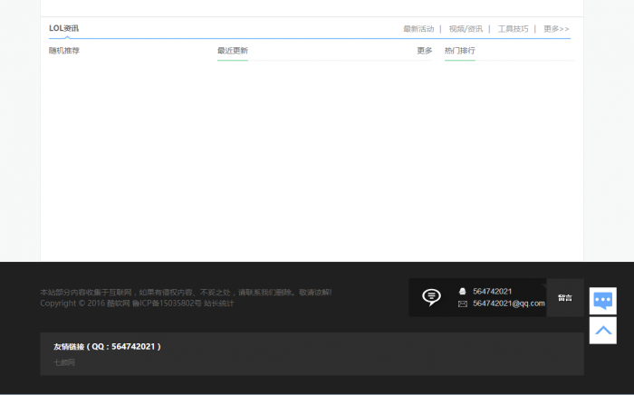The height and width of the screenshot is (395, 634).
Task: Click the speech bubble icon in footer
Action: point(432,297)
